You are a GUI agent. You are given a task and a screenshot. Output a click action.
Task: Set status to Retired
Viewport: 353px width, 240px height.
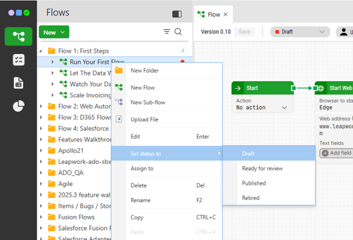(x=269, y=198)
